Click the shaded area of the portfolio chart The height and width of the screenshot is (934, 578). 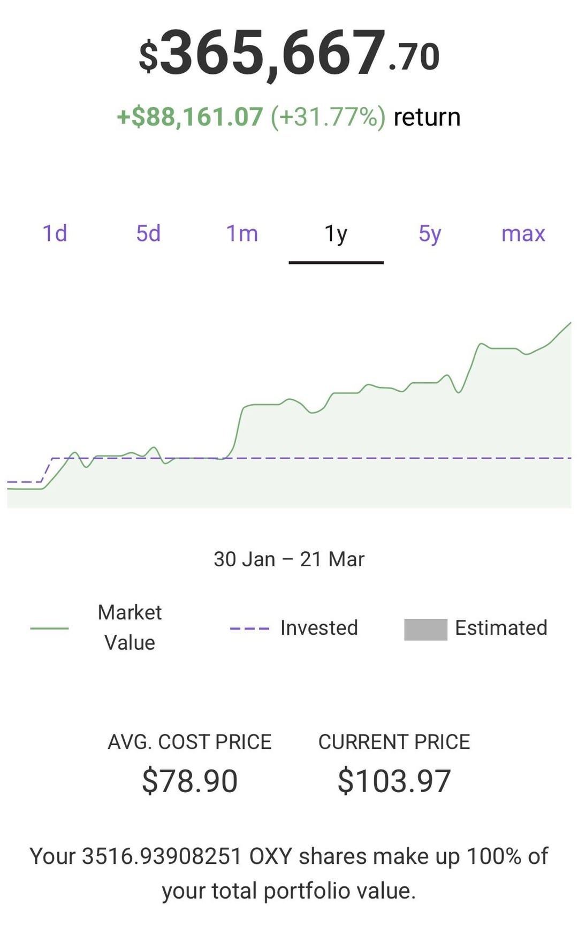click(375, 471)
